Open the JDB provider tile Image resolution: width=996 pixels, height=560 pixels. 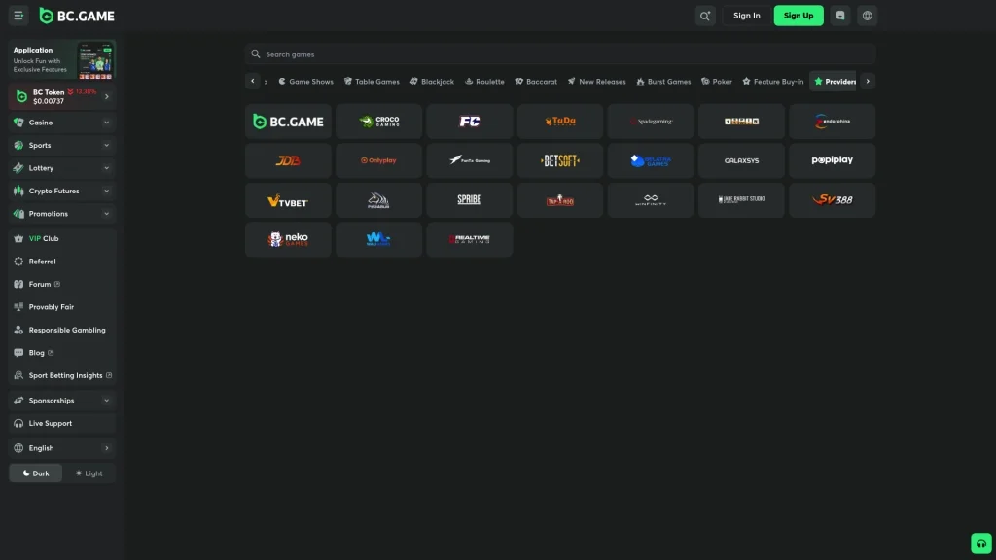pyautogui.click(x=288, y=160)
